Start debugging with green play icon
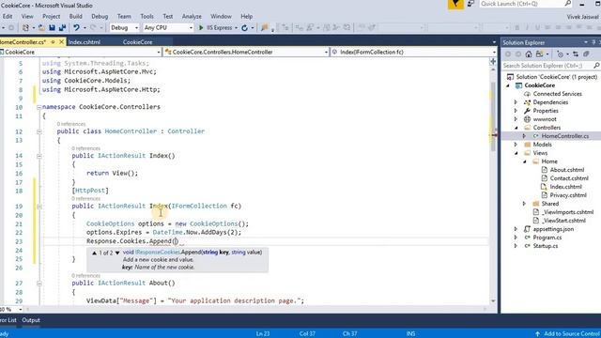 (x=200, y=27)
